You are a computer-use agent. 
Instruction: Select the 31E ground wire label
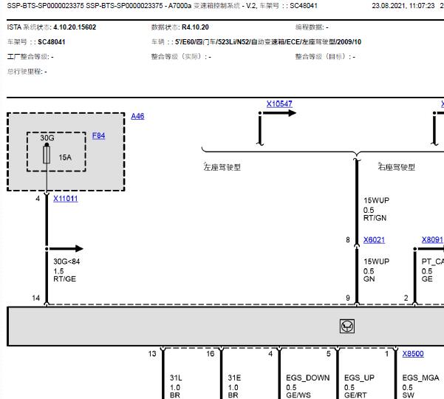234,378
